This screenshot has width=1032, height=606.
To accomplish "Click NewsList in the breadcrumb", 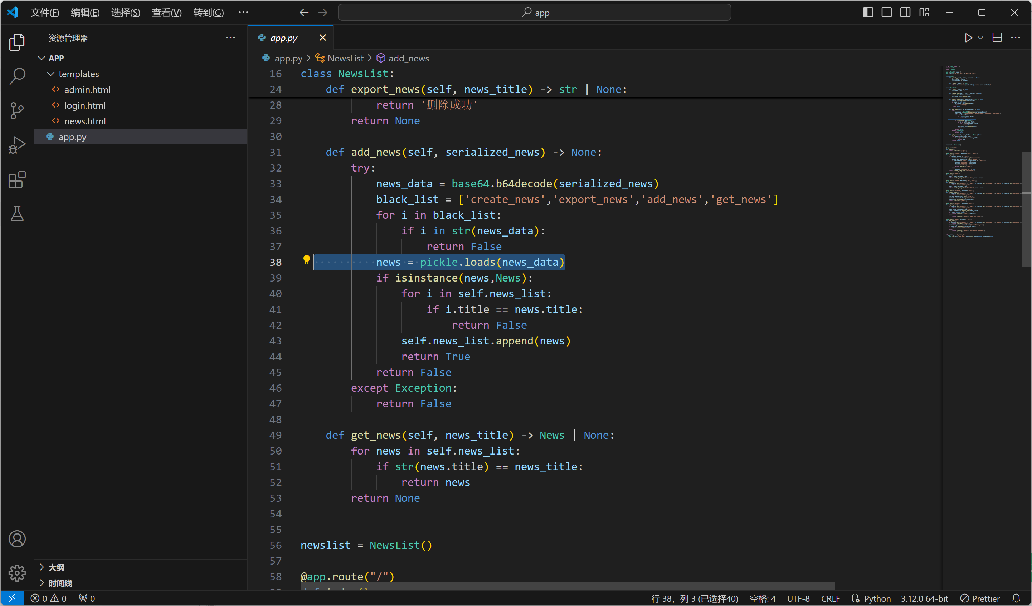I will (x=345, y=58).
